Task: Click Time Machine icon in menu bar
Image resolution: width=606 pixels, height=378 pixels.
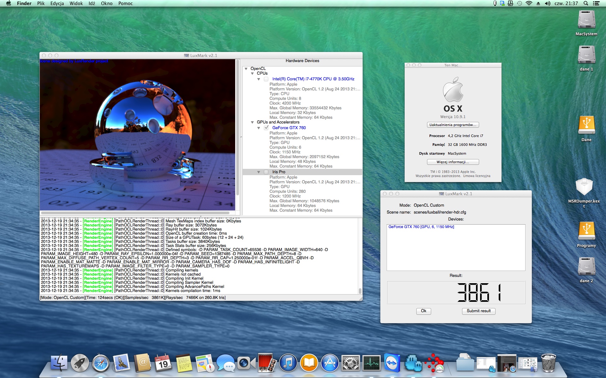Action: tap(520, 3)
